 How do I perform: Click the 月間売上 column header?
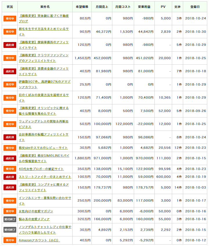pyautogui.click(x=102, y=7)
